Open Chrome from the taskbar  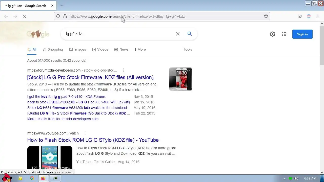click(32, 178)
